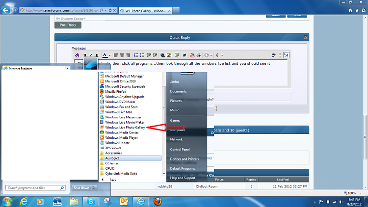
Task: Open the browser Tools gear icon
Action: click(x=364, y=10)
